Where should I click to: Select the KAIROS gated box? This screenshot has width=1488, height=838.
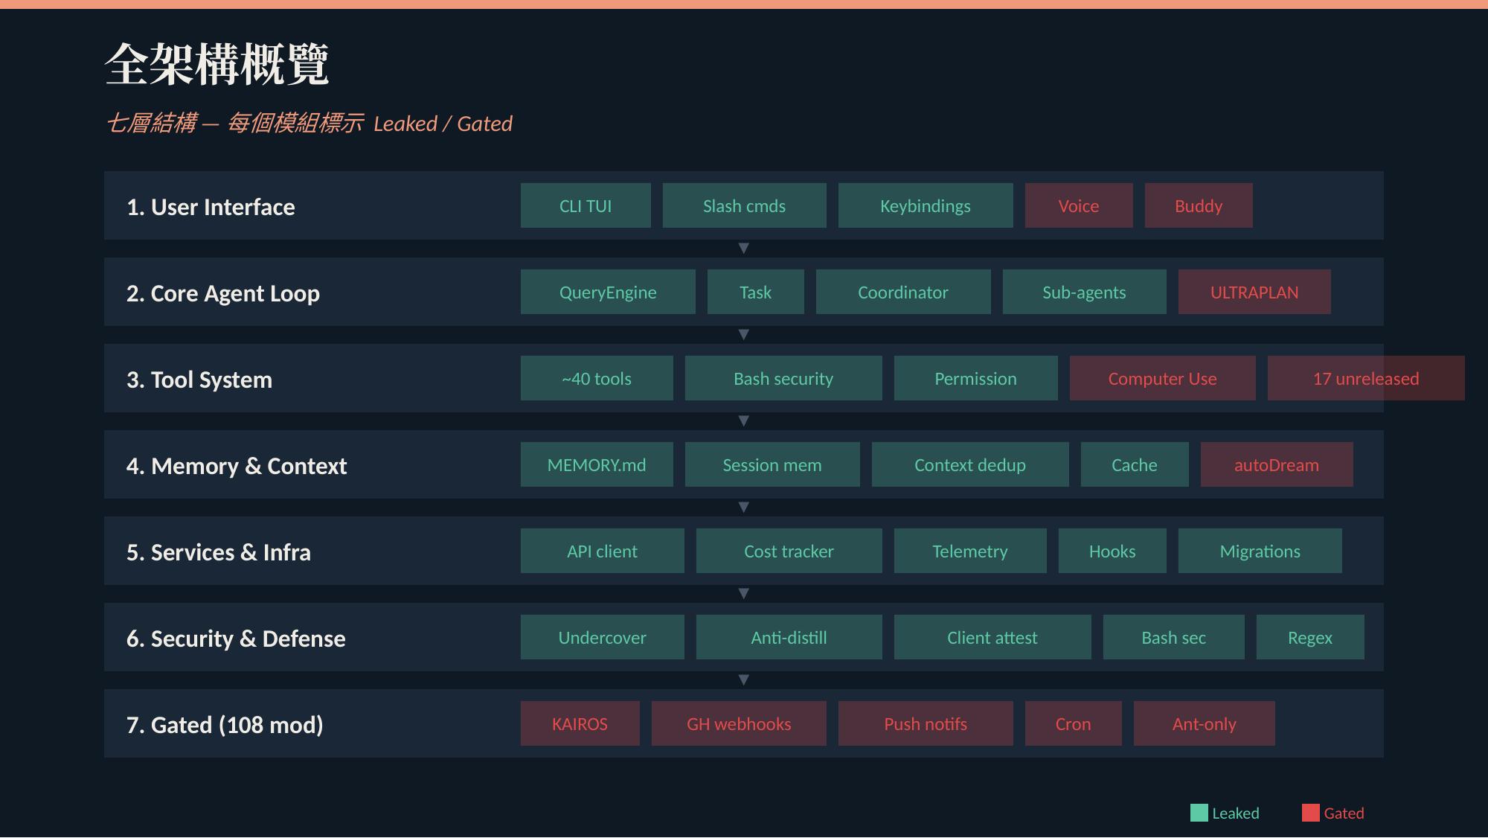pyautogui.click(x=580, y=723)
